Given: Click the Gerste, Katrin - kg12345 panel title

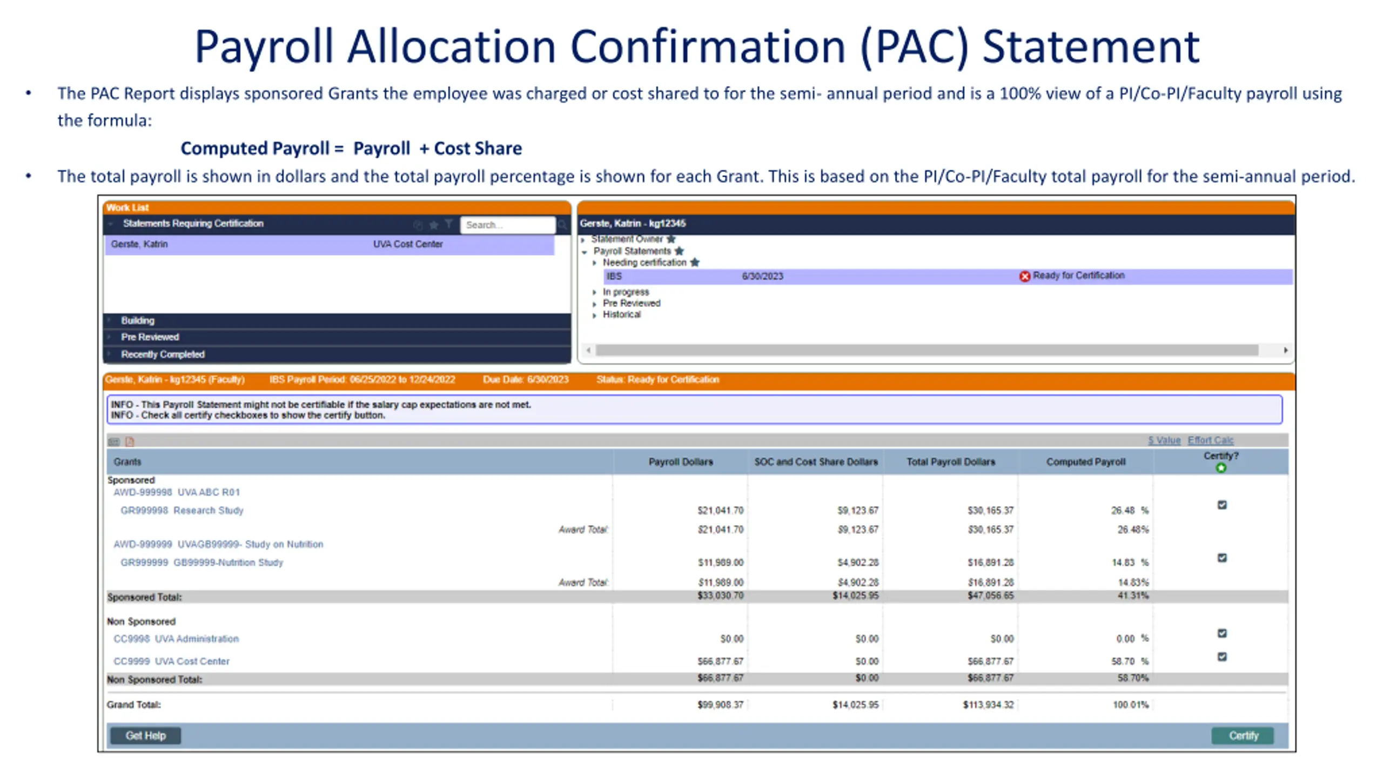Looking at the screenshot, I should coord(632,223).
